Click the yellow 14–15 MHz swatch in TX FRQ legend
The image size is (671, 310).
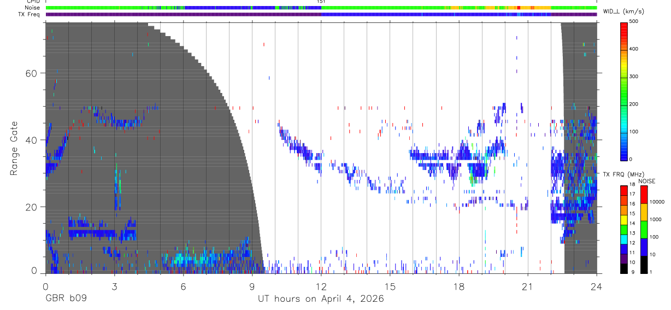tap(625, 220)
